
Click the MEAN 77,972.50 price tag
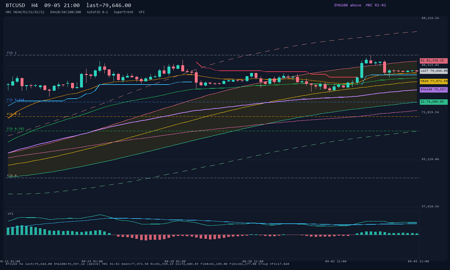click(x=434, y=81)
